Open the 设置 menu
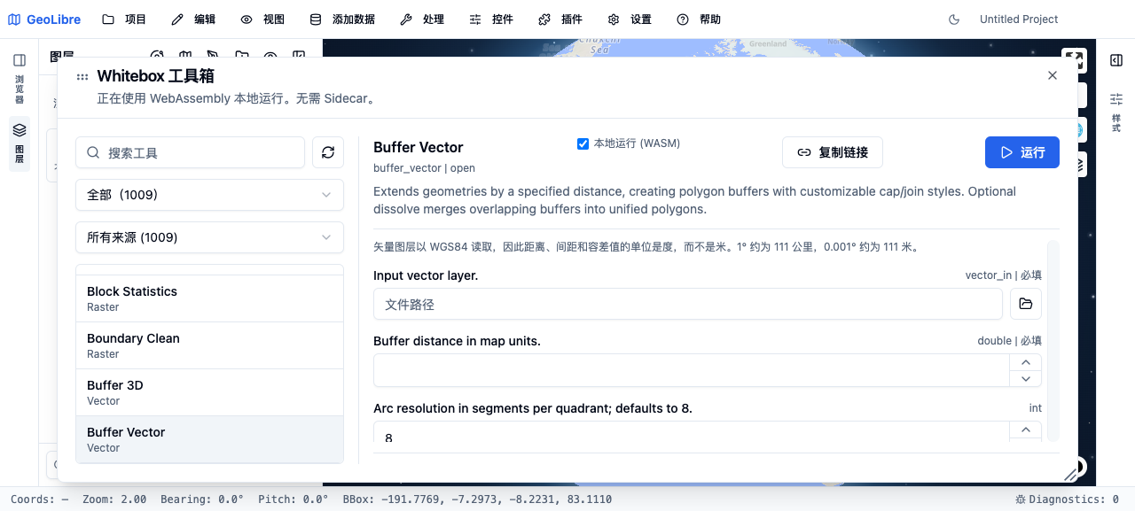The image size is (1135, 511). pyautogui.click(x=630, y=19)
